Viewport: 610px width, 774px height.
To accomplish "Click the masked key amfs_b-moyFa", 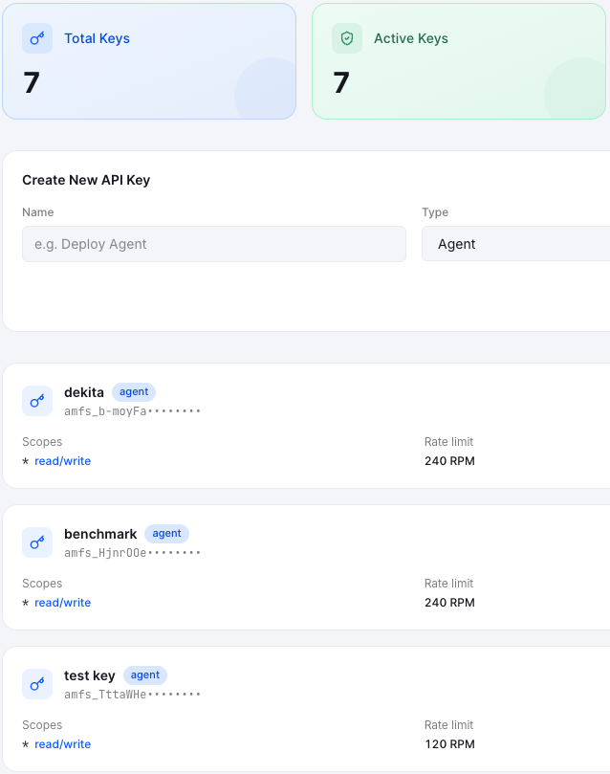I will coord(132,411).
